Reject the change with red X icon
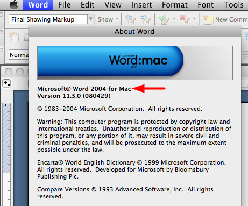Viewport: 248px width, 206px height. (185, 19)
